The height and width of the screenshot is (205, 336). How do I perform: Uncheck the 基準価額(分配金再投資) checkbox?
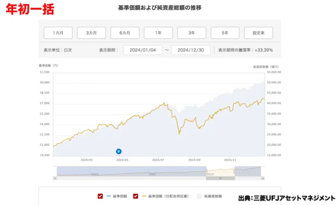(135, 196)
